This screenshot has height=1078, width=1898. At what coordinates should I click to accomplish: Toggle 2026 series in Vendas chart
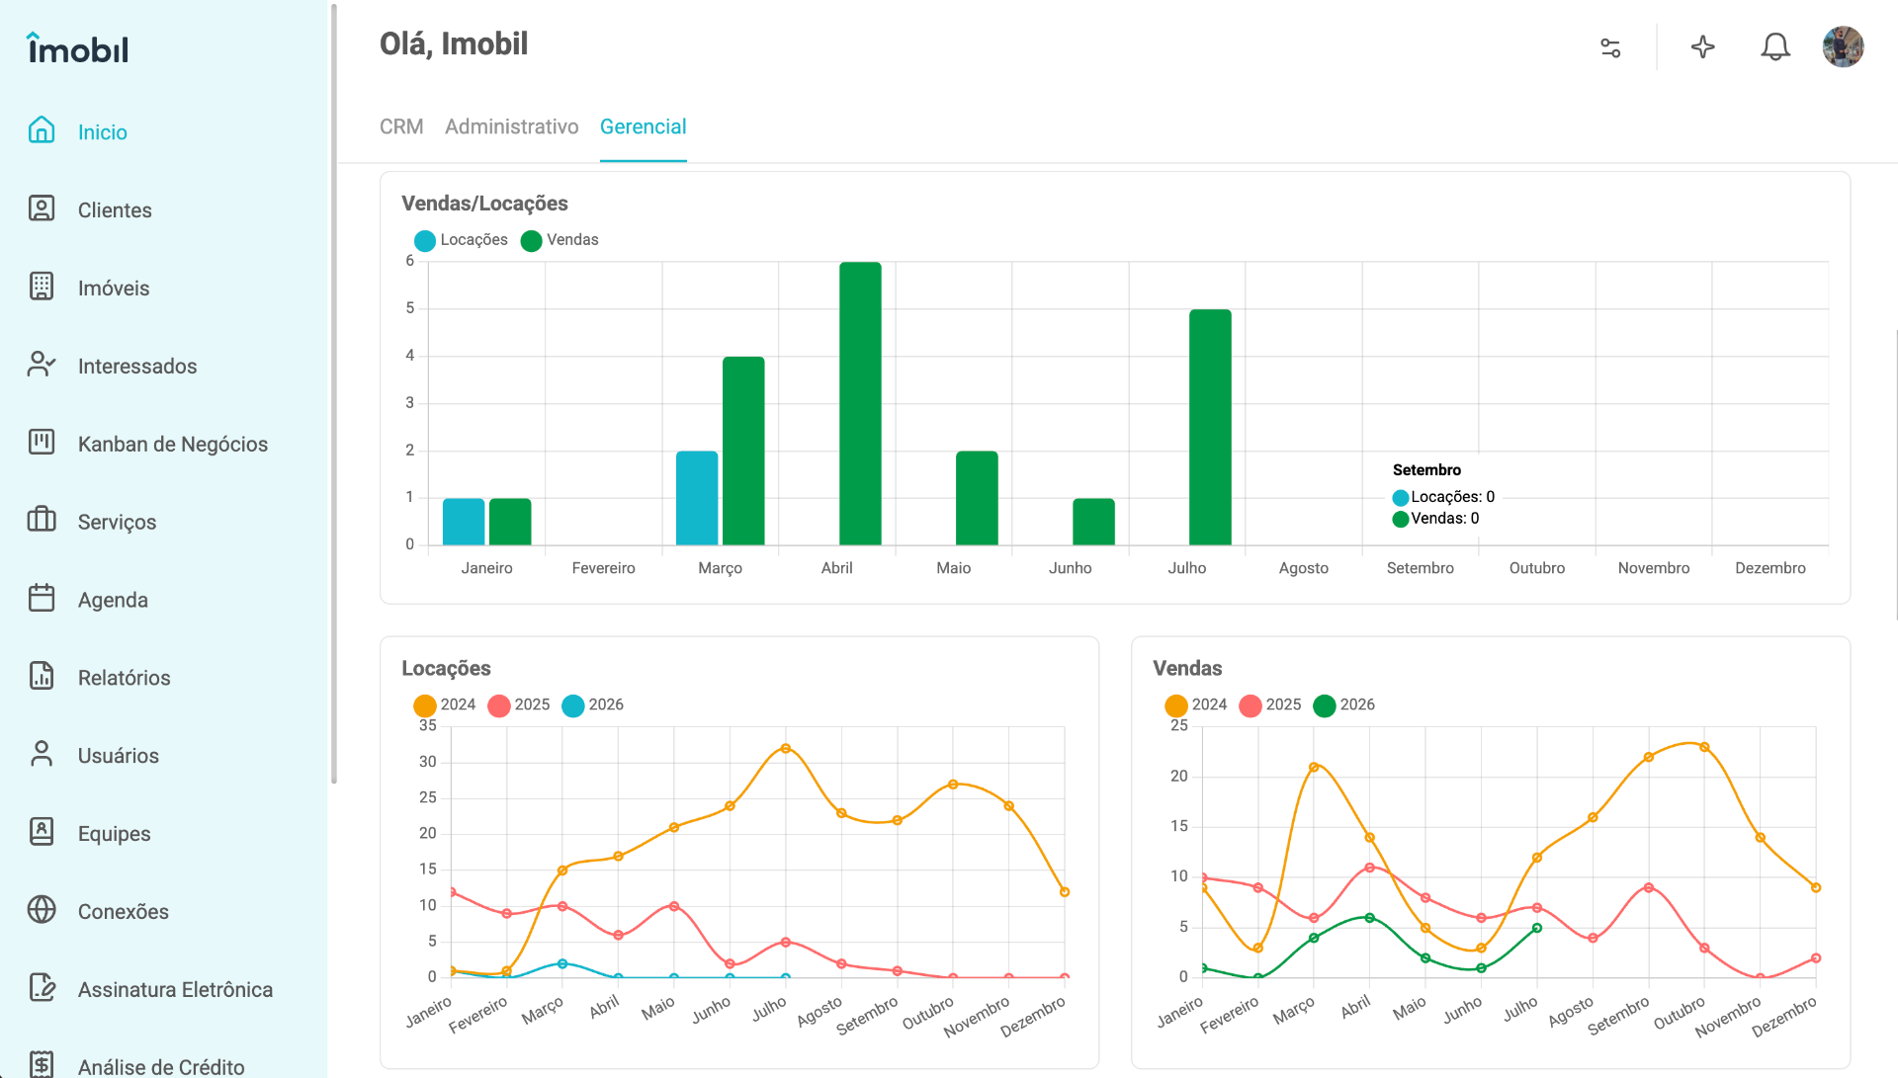click(x=1344, y=705)
